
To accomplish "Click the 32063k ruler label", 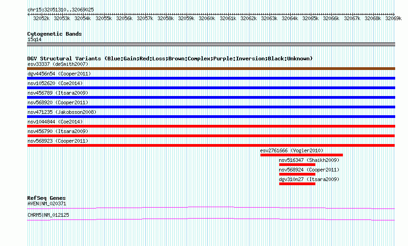I will click(x=269, y=18).
